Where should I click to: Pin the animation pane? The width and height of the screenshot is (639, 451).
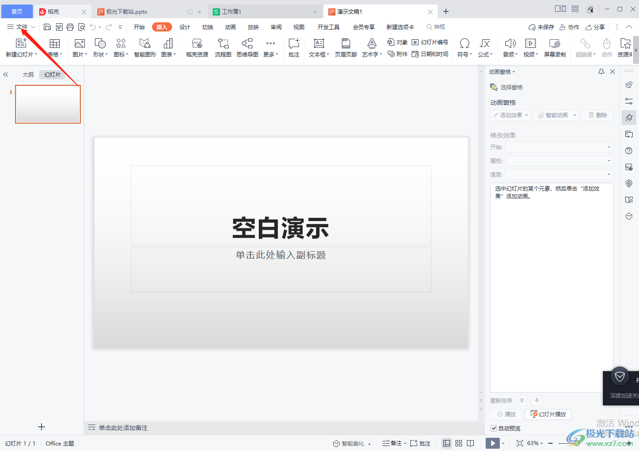pyautogui.click(x=601, y=72)
